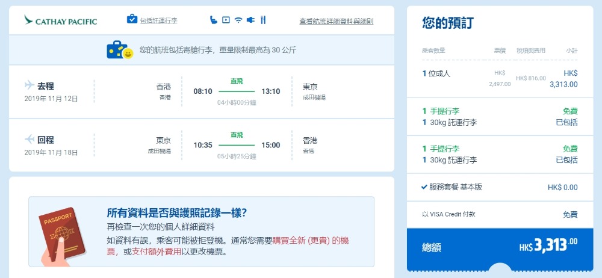The width and height of the screenshot is (602, 278).
Task: Click the Cathay Pacific airline logo
Action: click(x=60, y=21)
